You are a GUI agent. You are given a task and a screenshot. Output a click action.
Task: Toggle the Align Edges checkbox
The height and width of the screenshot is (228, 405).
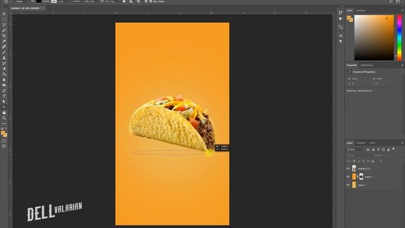[x=151, y=1]
